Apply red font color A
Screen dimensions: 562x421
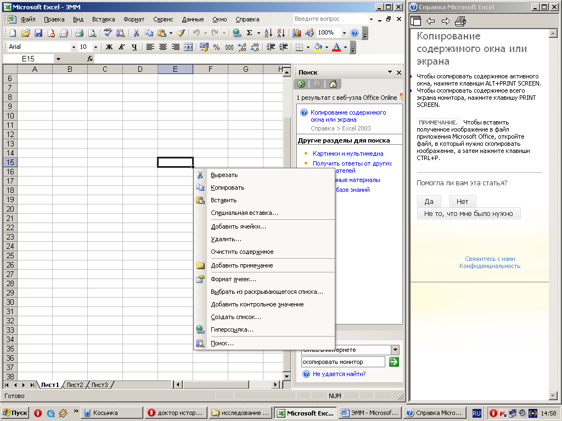pos(336,47)
